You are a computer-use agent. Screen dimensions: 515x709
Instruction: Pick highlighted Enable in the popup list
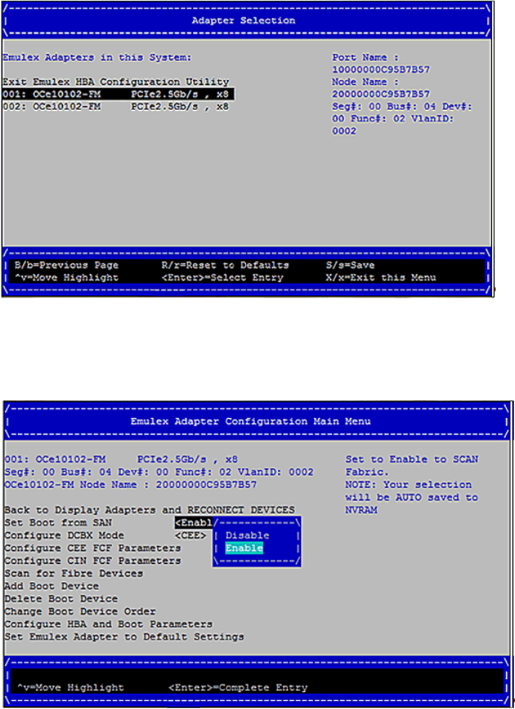(244, 548)
